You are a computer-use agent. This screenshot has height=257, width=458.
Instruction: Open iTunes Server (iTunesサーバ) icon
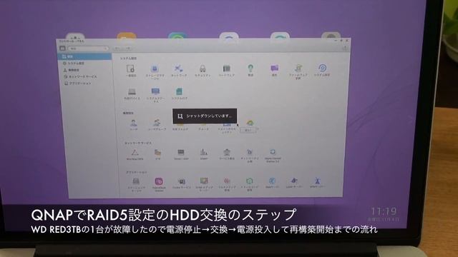(181, 181)
